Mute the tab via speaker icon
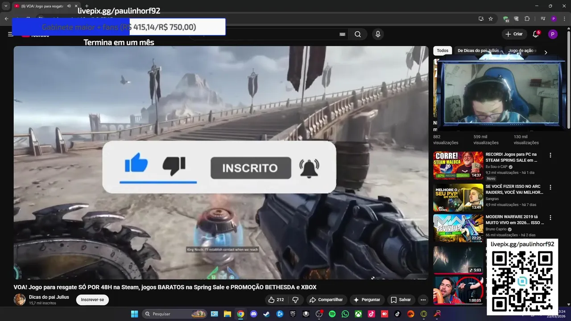571x321 pixels. (69, 6)
